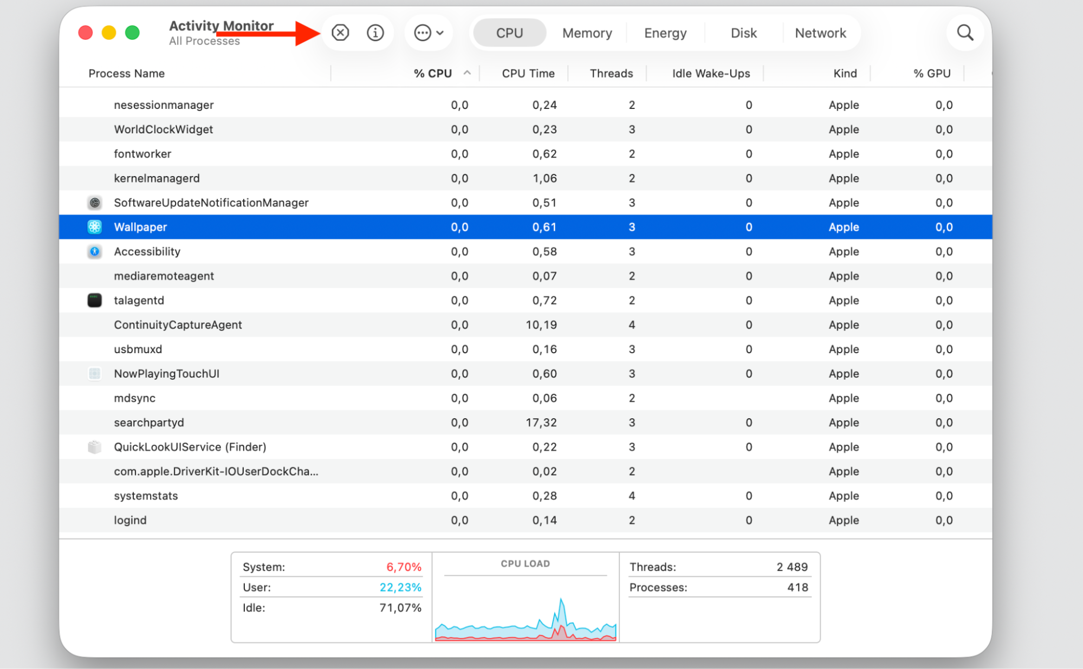
Task: Select the com.apple.DriverKit-IOUserDockCha… process
Action: (x=526, y=471)
